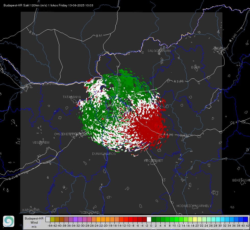
Task: Click the EGER city label
Action: [x=196, y=67]
